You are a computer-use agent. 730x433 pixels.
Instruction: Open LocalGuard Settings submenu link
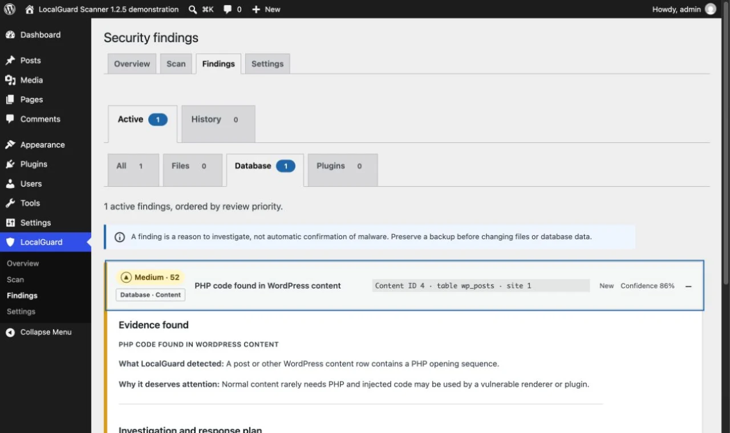(21, 311)
